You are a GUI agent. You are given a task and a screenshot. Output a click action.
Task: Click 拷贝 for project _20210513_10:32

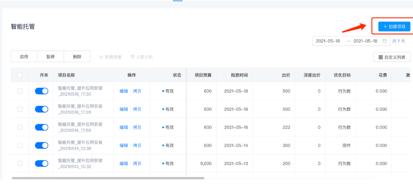coord(137,164)
